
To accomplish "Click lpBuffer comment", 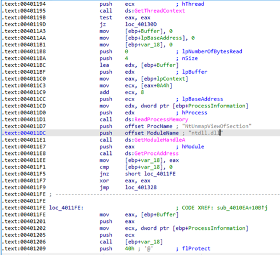I will [x=194, y=72].
